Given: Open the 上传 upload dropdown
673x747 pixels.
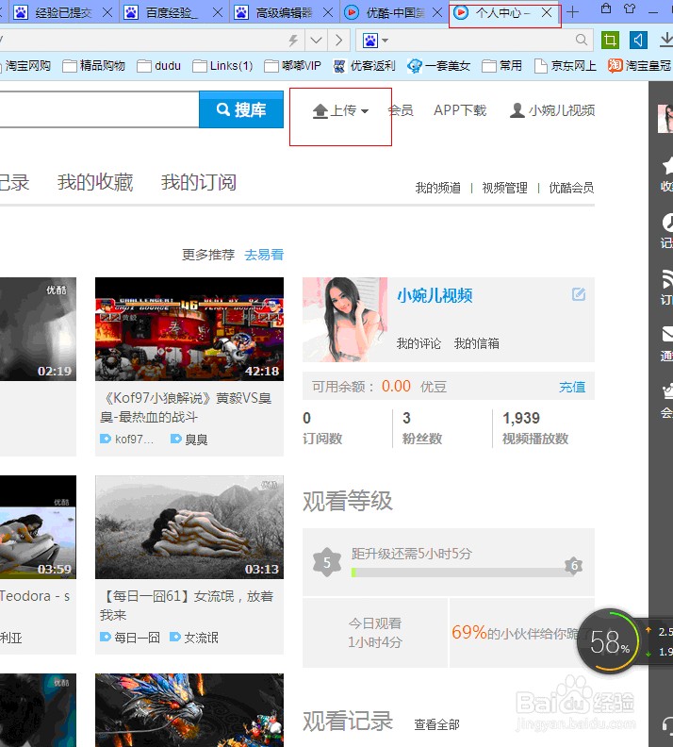Looking at the screenshot, I should (340, 110).
